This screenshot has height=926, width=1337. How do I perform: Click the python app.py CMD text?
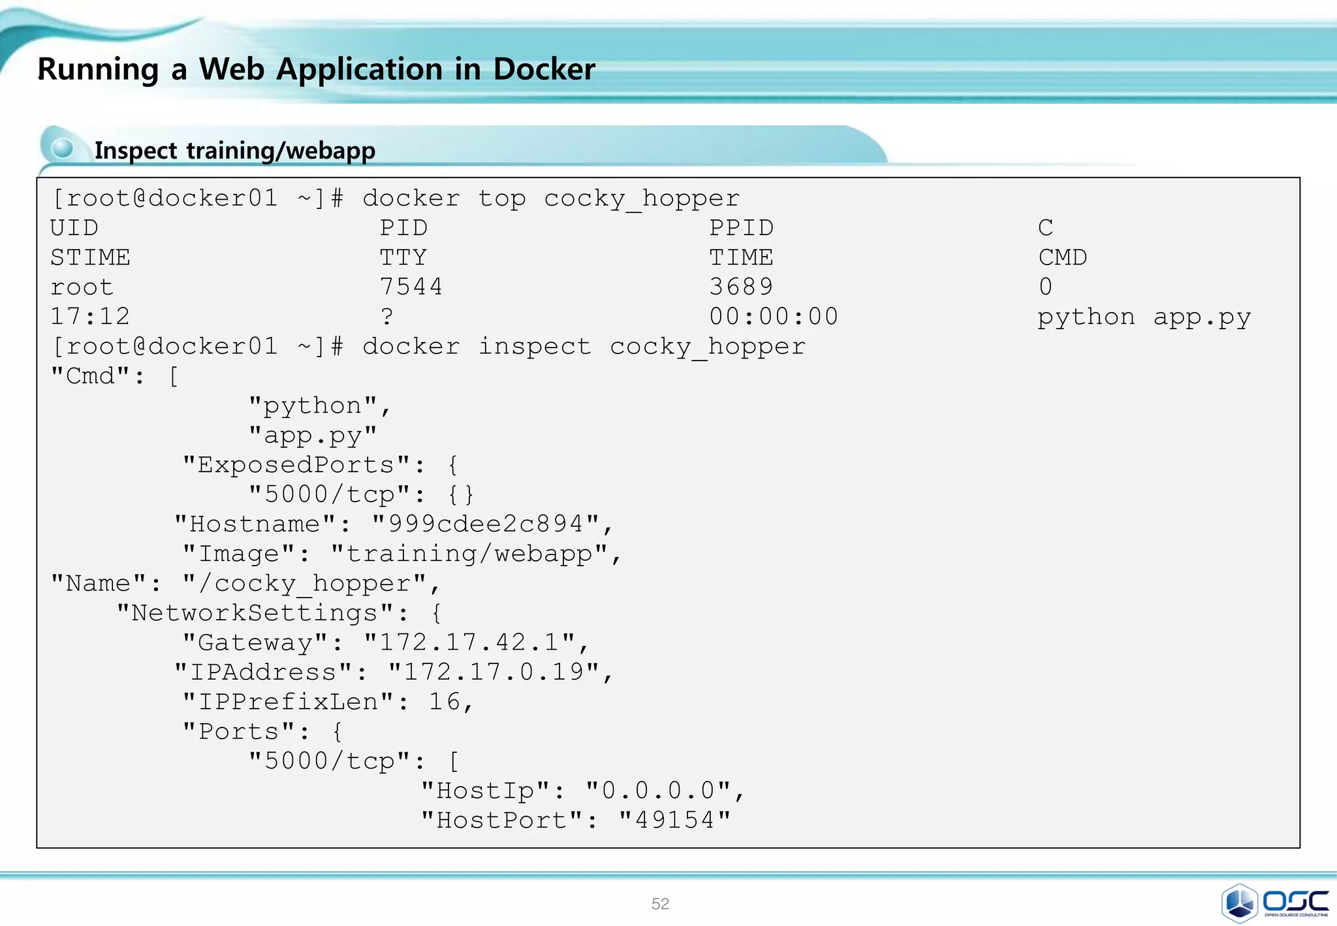pos(1144,317)
